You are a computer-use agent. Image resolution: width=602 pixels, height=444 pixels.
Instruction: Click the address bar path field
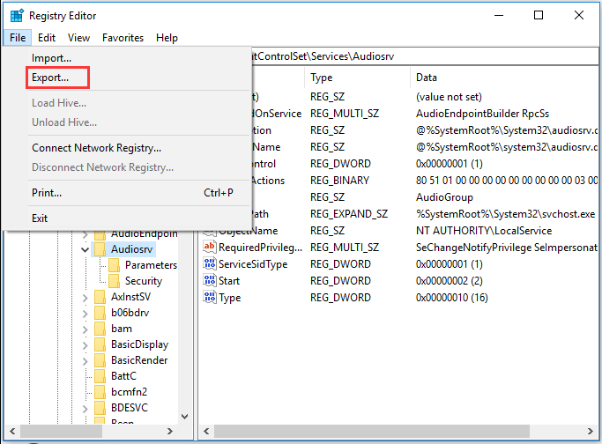pyautogui.click(x=425, y=56)
